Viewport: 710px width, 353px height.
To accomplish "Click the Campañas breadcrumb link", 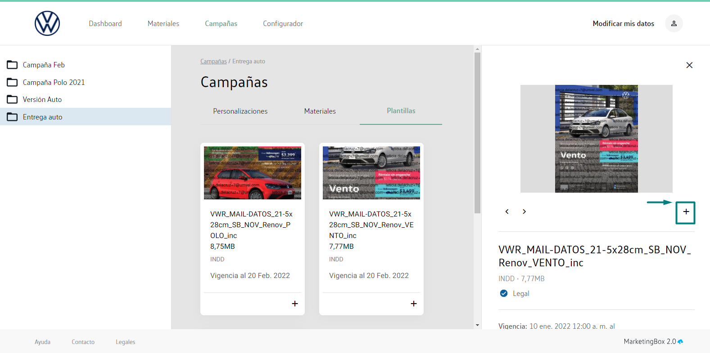I will point(213,61).
